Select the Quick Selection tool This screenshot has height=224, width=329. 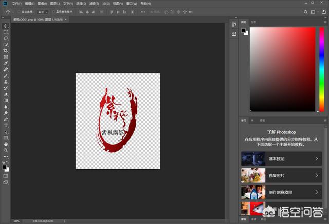tap(6, 45)
